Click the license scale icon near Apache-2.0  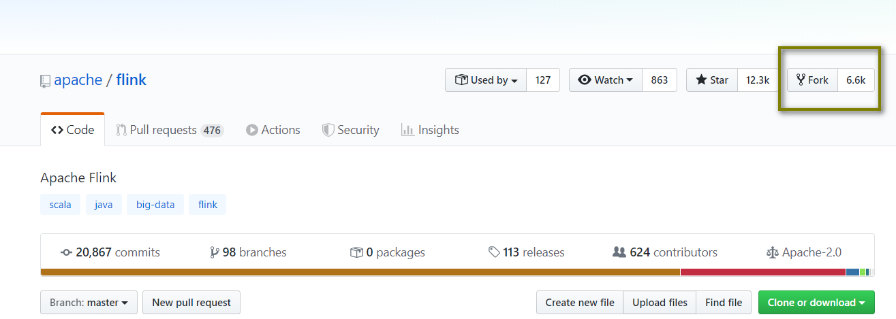(772, 252)
